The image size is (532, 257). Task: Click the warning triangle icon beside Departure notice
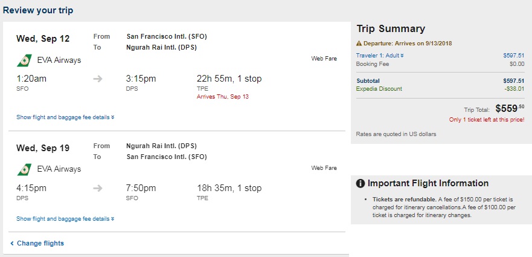pos(359,44)
